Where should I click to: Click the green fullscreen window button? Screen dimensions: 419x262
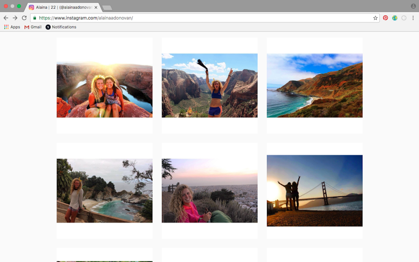pos(19,6)
